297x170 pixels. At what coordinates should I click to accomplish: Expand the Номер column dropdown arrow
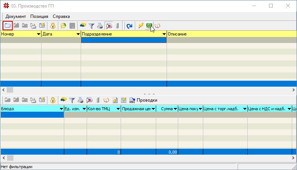point(38,34)
